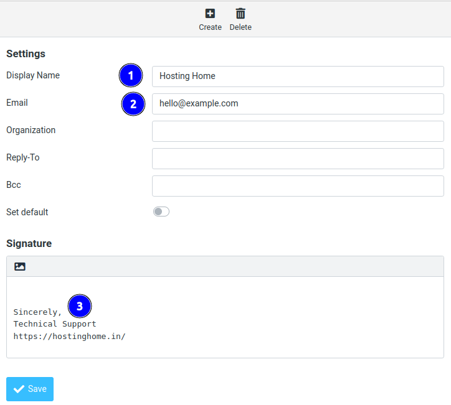Viewport: 451px width, 405px height.
Task: Click the Display Name label
Action: tap(33, 75)
